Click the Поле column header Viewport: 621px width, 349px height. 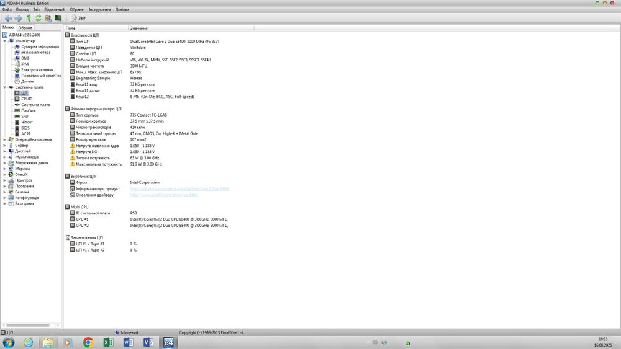pos(96,28)
